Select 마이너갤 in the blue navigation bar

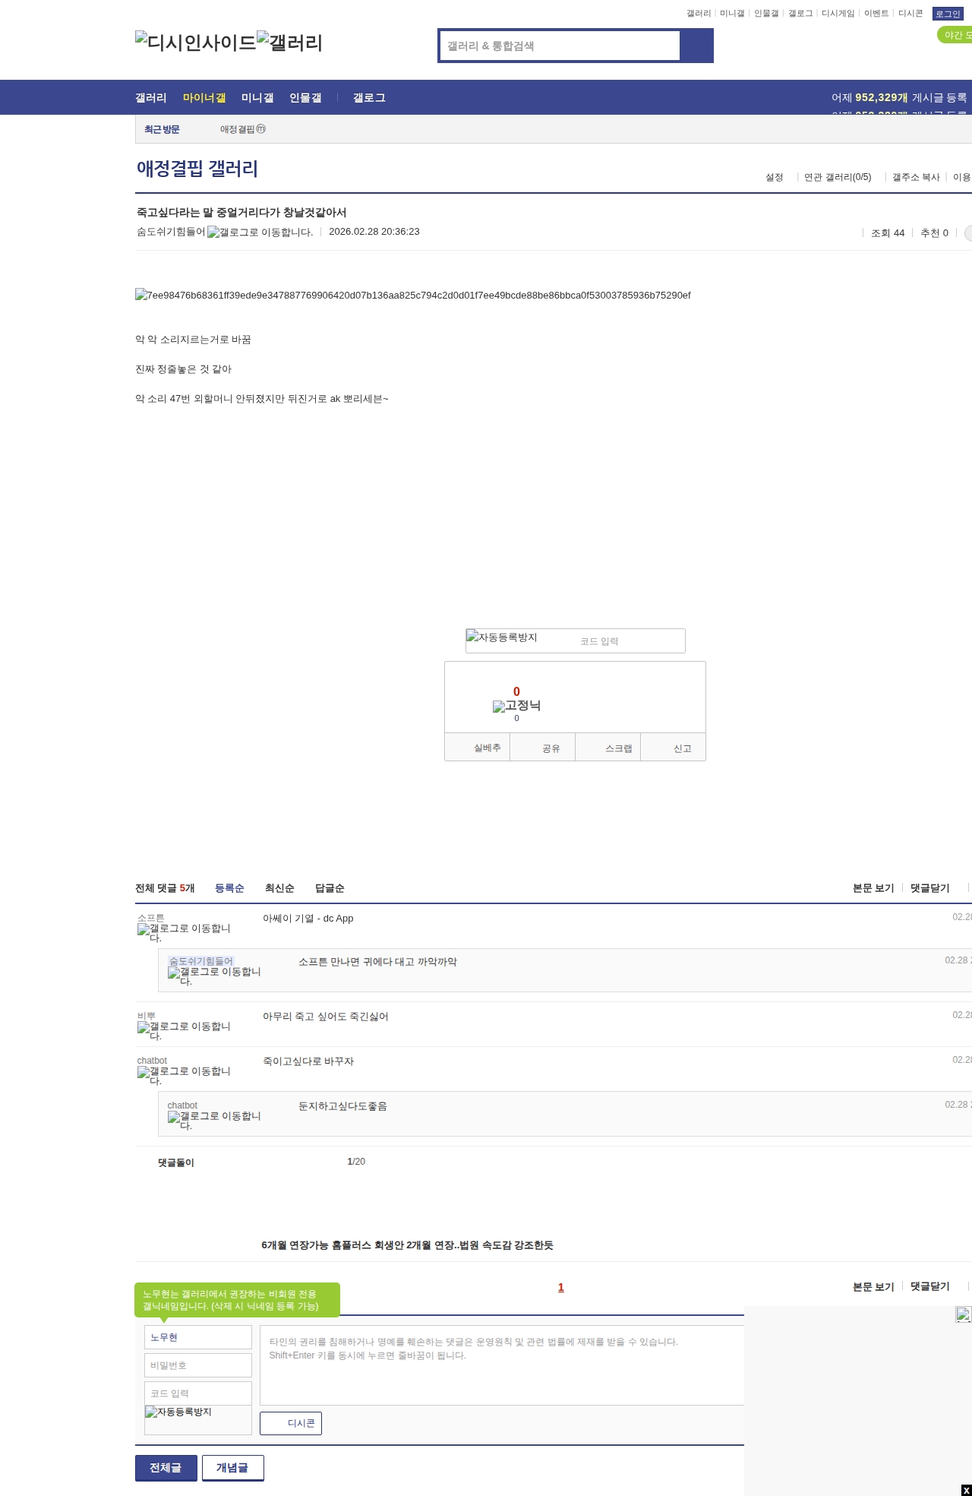click(x=204, y=97)
